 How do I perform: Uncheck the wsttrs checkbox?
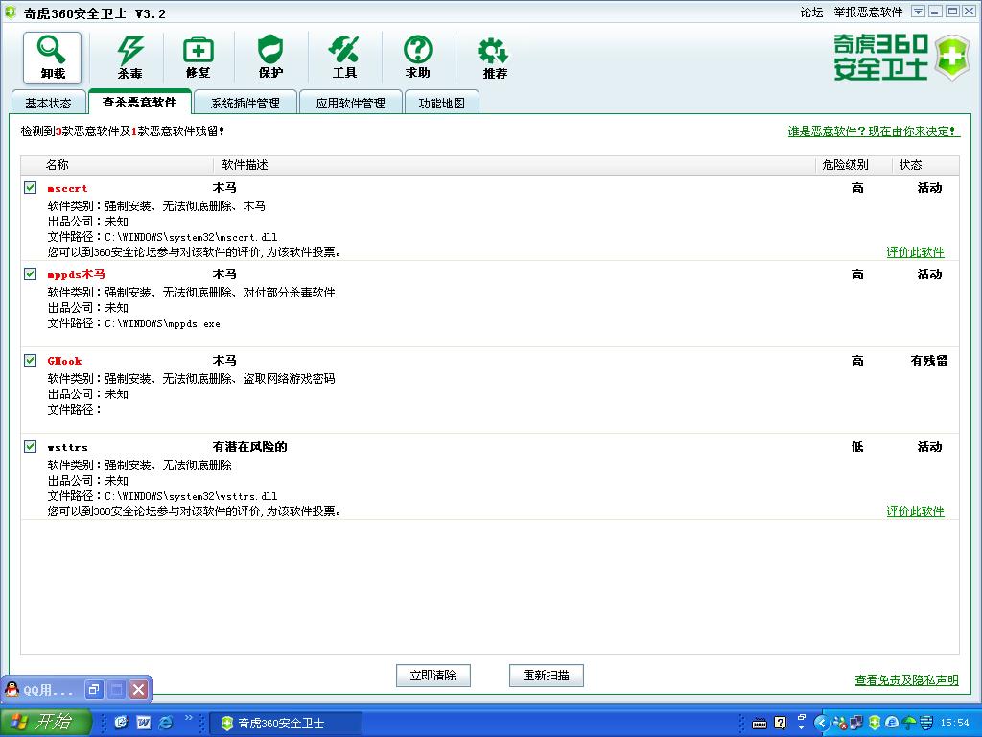(30, 447)
